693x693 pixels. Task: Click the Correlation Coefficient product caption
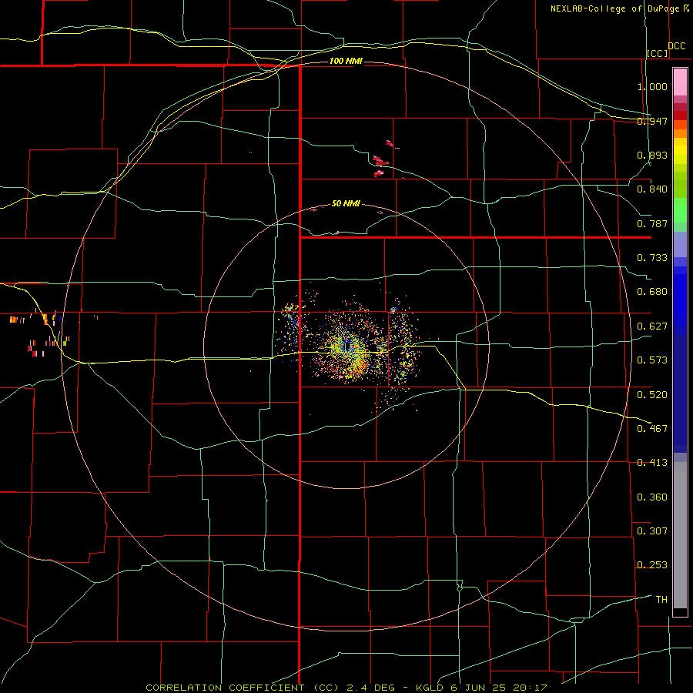click(346, 688)
